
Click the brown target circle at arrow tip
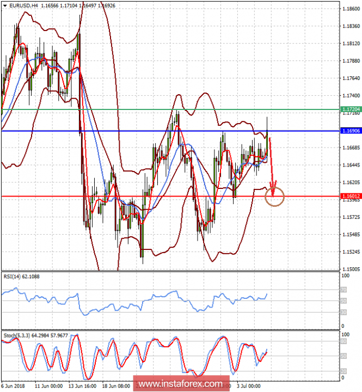[275, 197]
